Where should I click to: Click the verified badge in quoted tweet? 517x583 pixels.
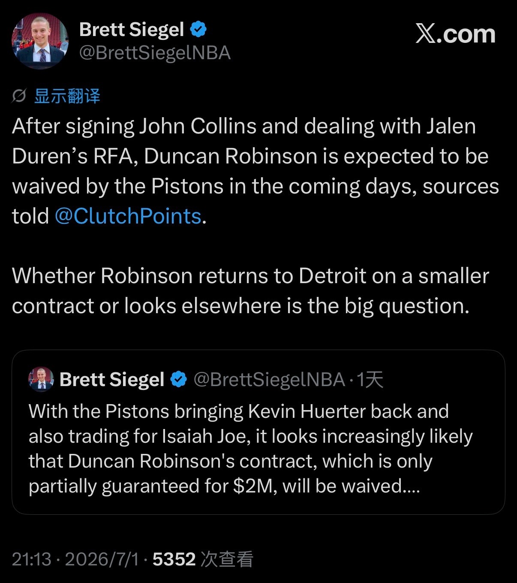pyautogui.click(x=179, y=379)
